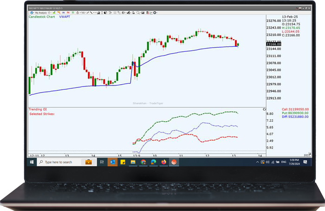325x211 pixels.
Task: Click the Diff:55231880.00 value
Action: [x=295, y=117]
